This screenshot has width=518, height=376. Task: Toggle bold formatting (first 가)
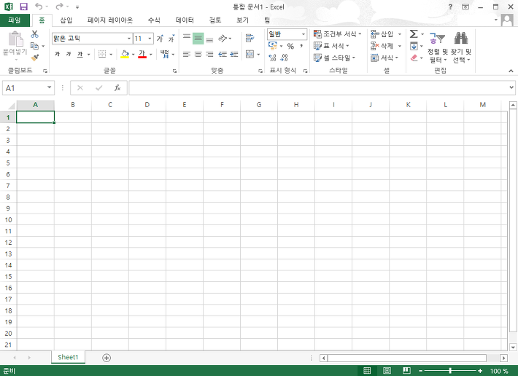58,54
